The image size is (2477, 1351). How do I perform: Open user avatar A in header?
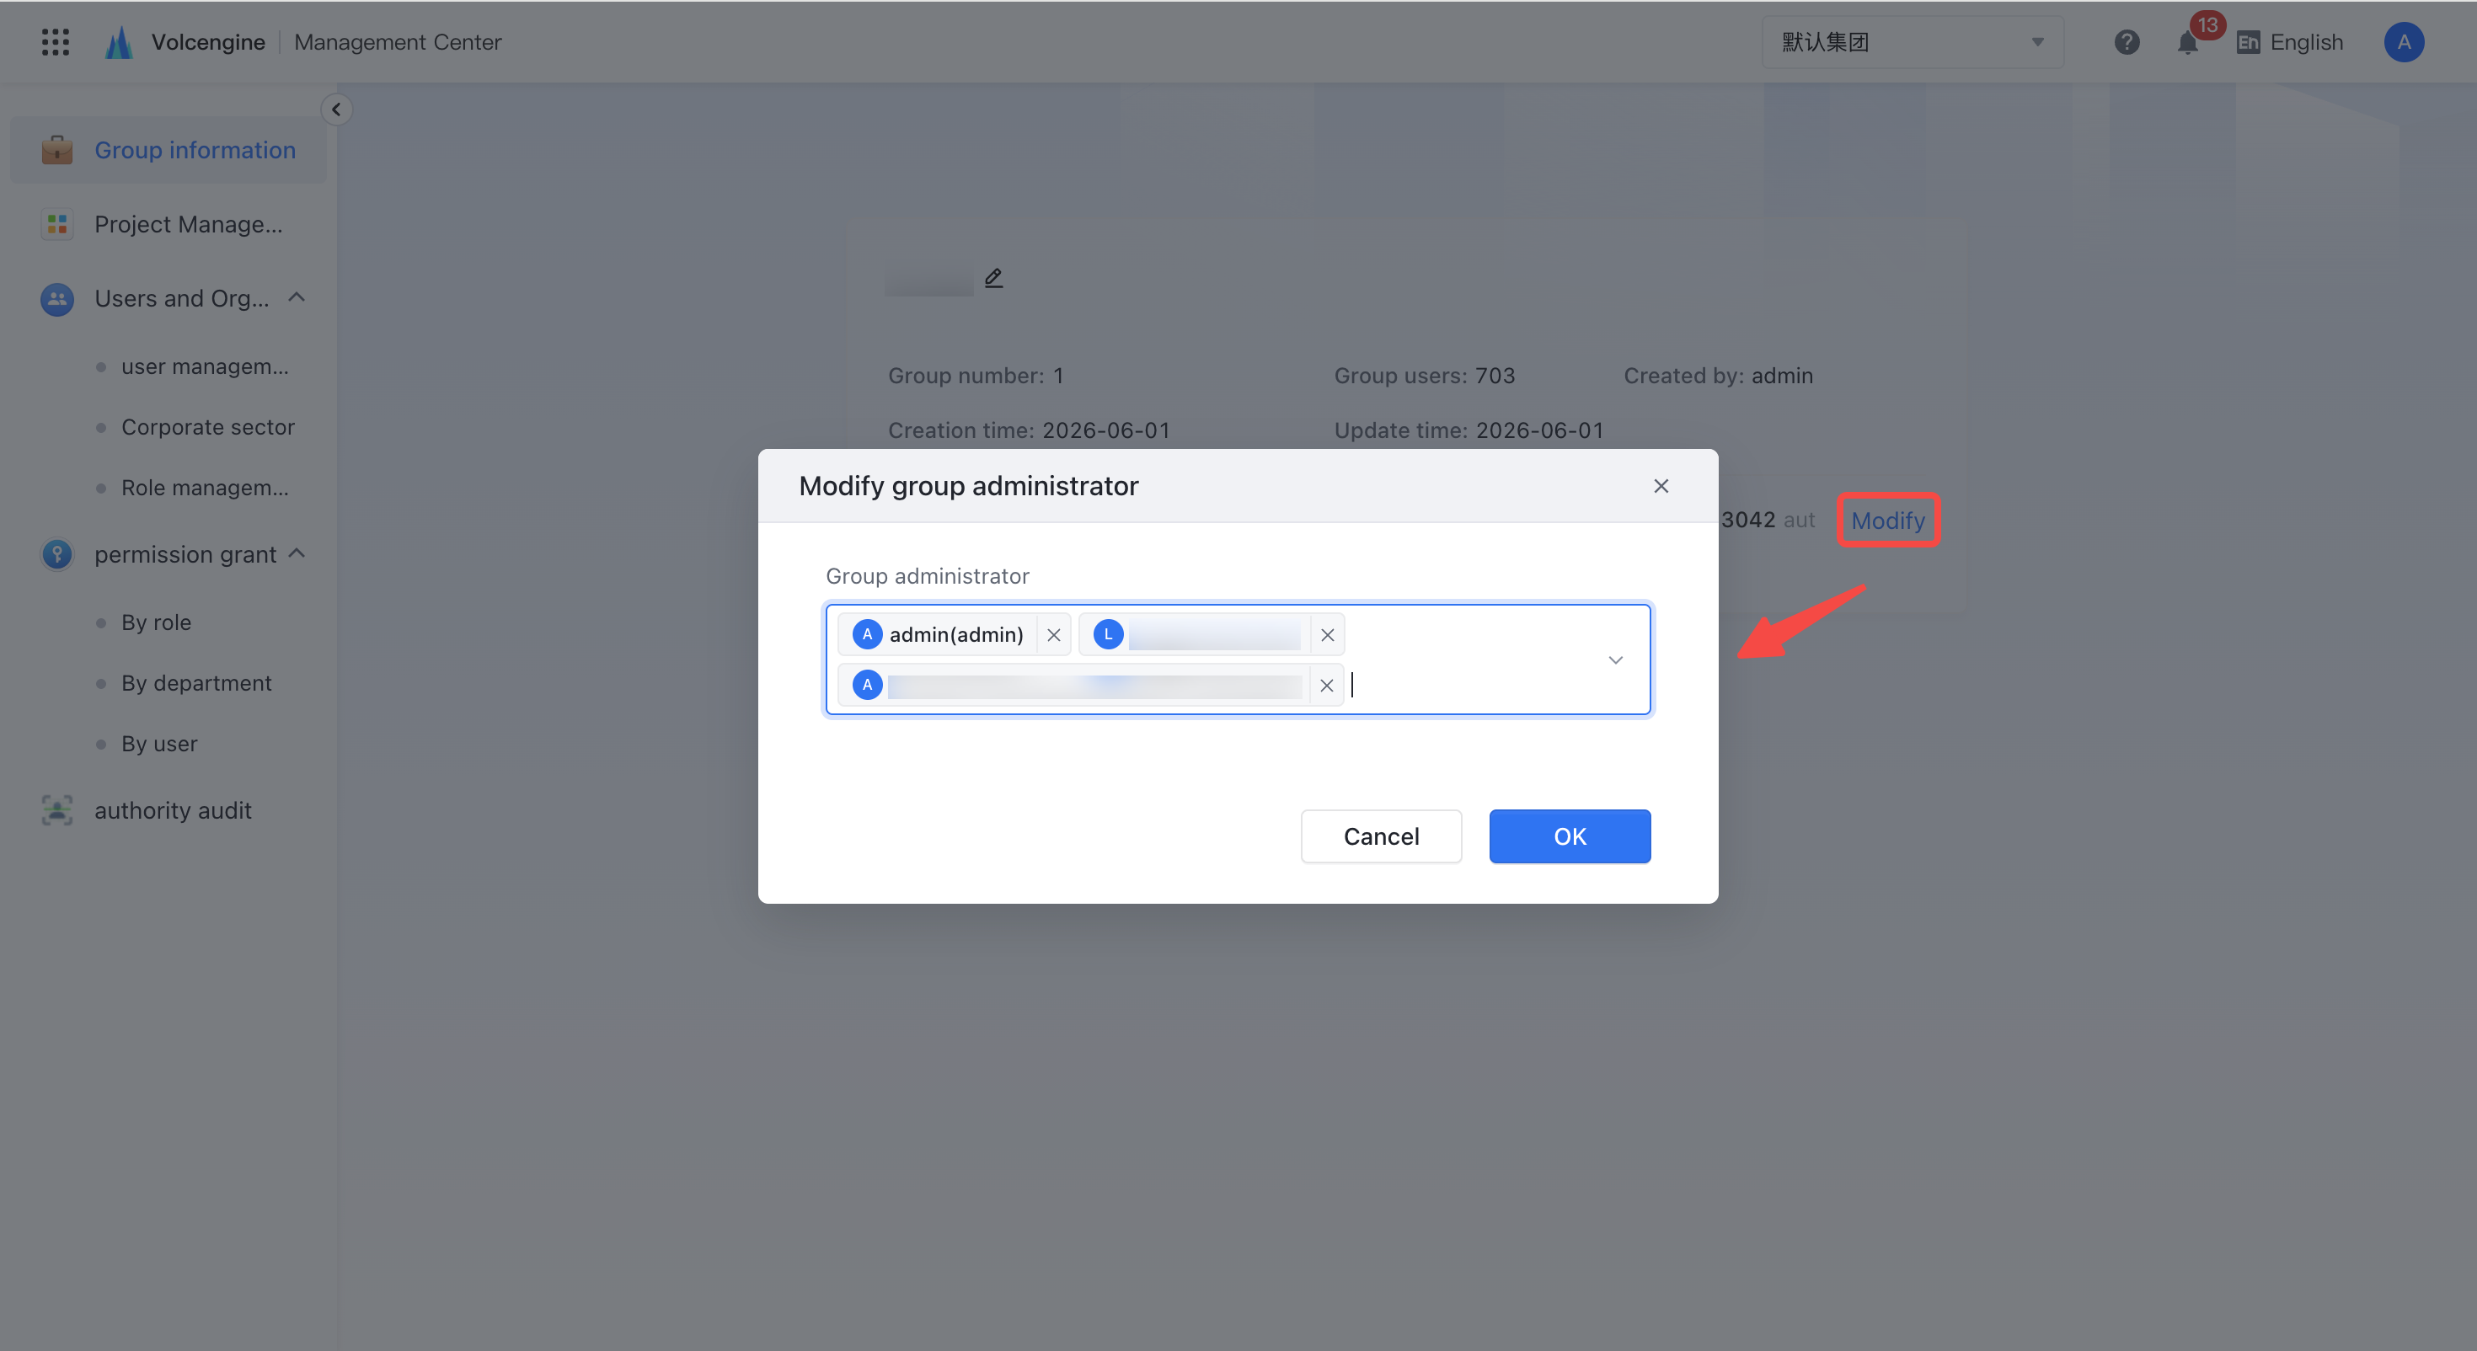(x=2403, y=42)
